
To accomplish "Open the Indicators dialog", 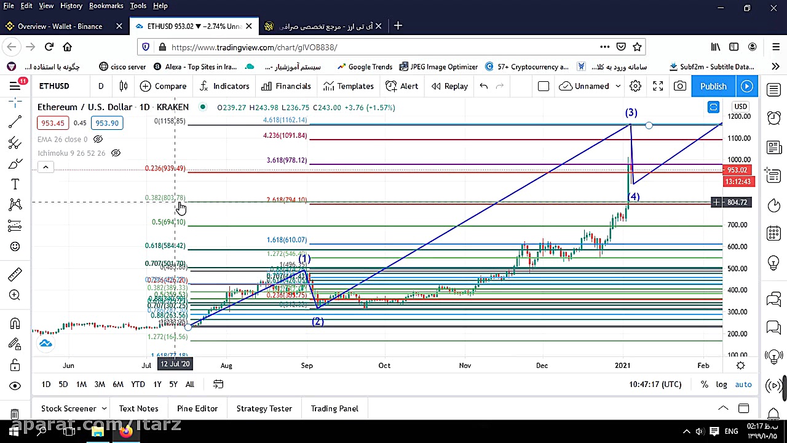I will tap(224, 86).
